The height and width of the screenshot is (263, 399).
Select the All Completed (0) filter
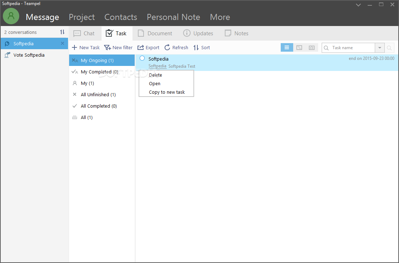click(102, 106)
